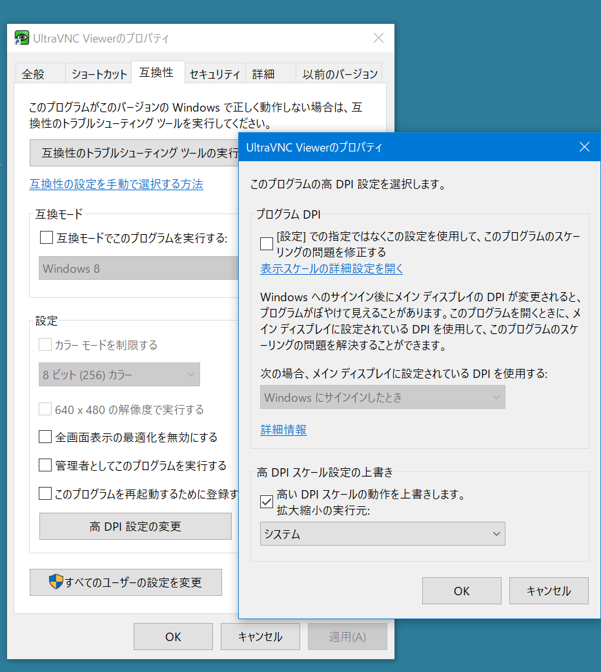Enable the [設定] での指定ではなく scaling fix checkbox
Screen dimensions: 601x672
click(x=267, y=244)
